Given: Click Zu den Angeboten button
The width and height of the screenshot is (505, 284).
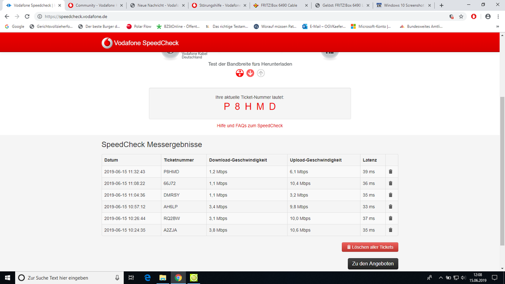Looking at the screenshot, I should pyautogui.click(x=373, y=264).
